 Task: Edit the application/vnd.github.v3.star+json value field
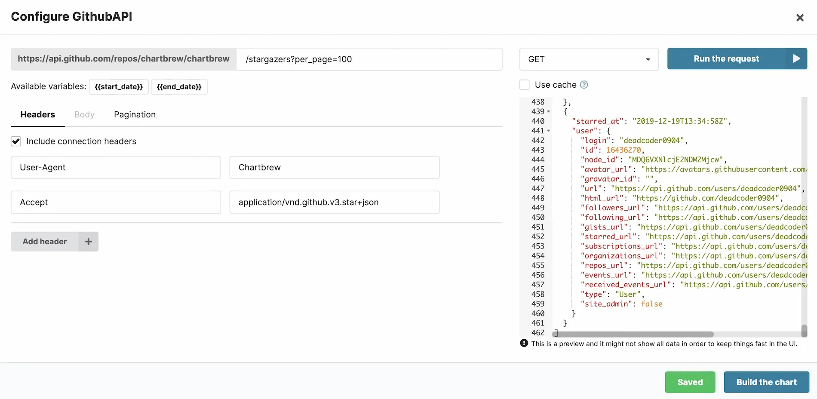coord(335,203)
